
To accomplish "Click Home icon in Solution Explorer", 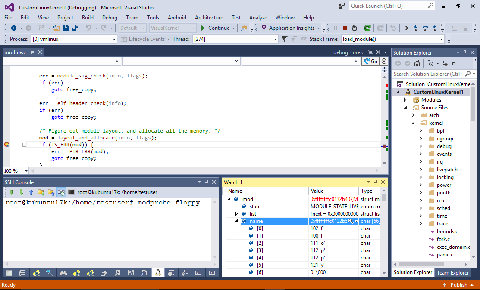I will pyautogui.click(x=417, y=63).
